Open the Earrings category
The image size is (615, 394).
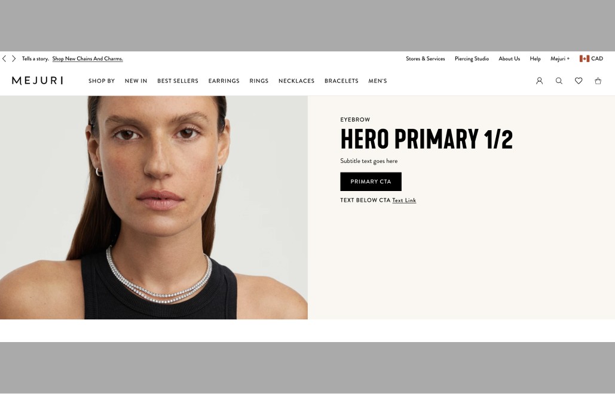(224, 81)
